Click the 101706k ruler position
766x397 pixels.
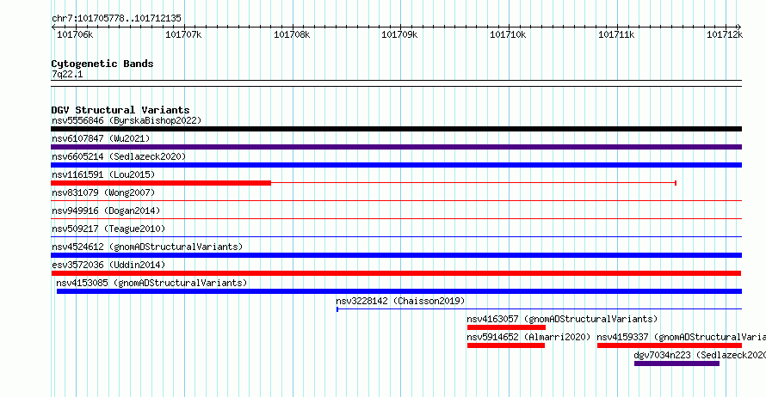point(75,34)
